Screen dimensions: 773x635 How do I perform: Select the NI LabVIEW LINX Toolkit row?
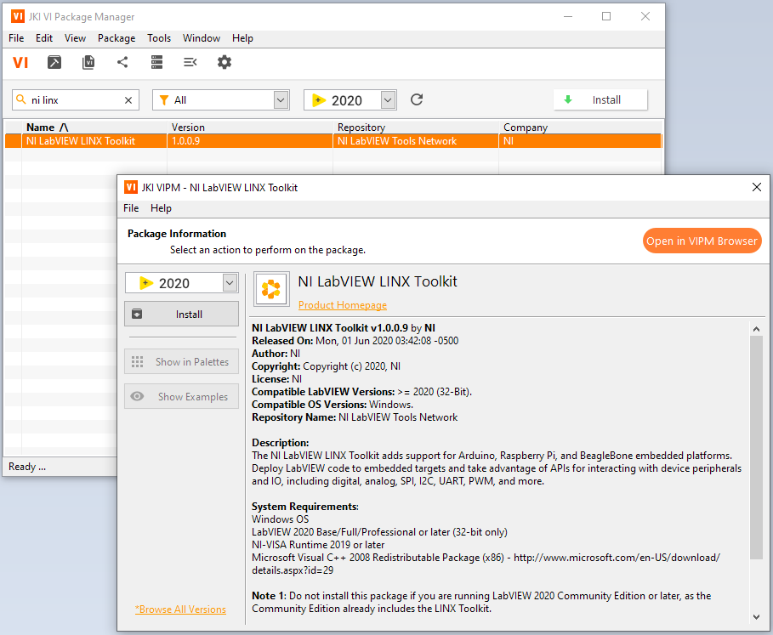point(333,141)
